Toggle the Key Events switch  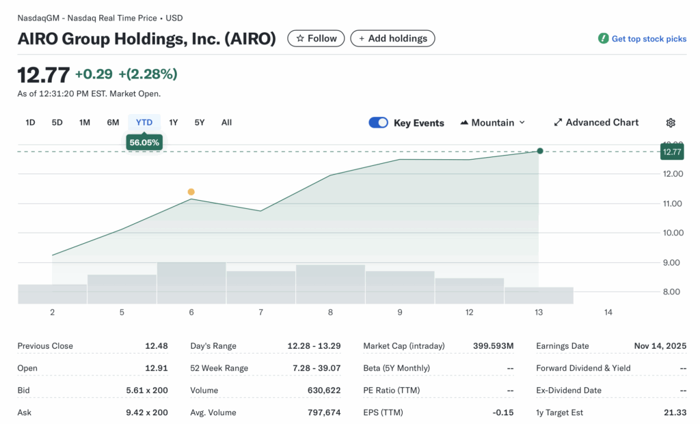pyautogui.click(x=378, y=123)
